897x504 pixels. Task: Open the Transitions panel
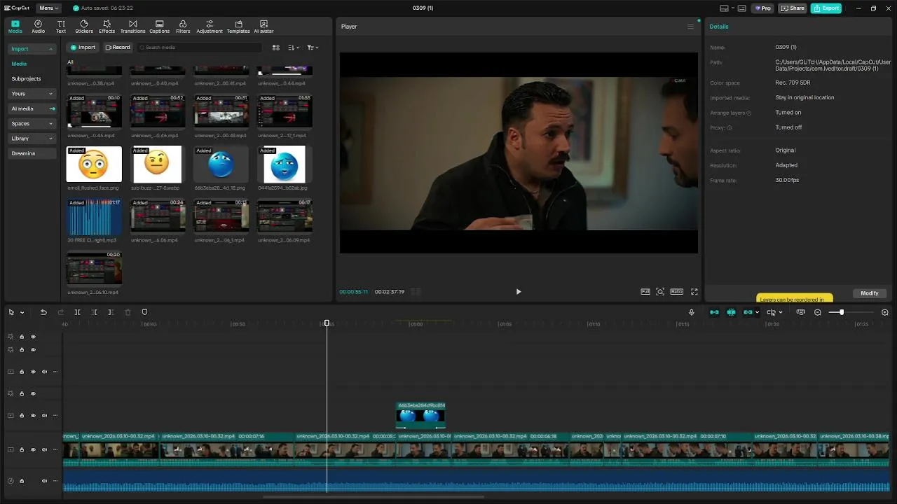tap(132, 27)
